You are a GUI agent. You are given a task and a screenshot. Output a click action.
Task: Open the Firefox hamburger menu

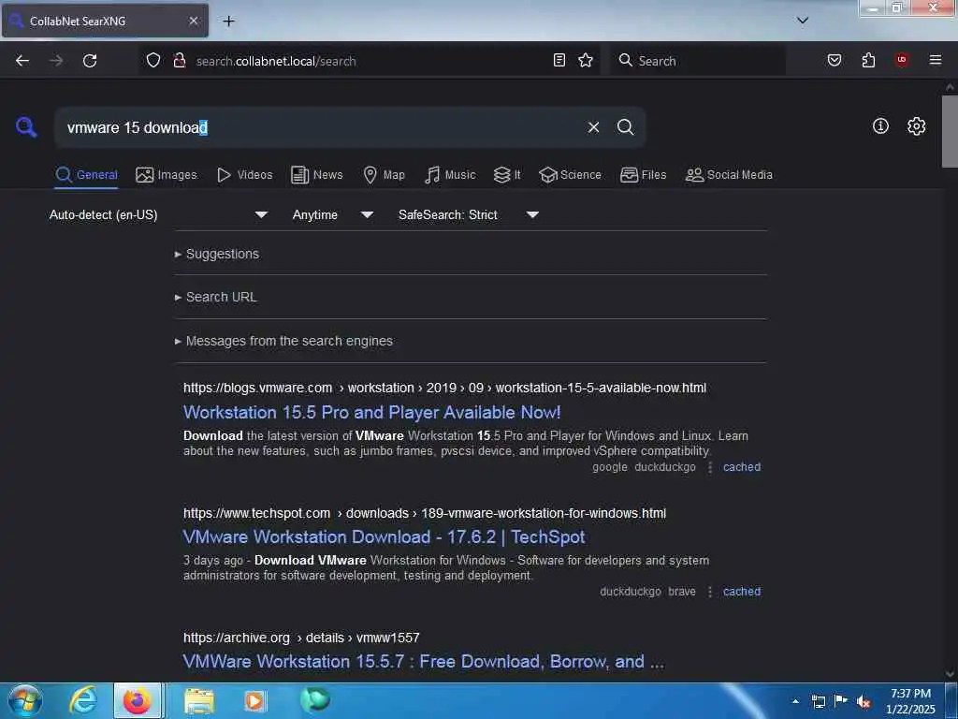[x=935, y=60]
